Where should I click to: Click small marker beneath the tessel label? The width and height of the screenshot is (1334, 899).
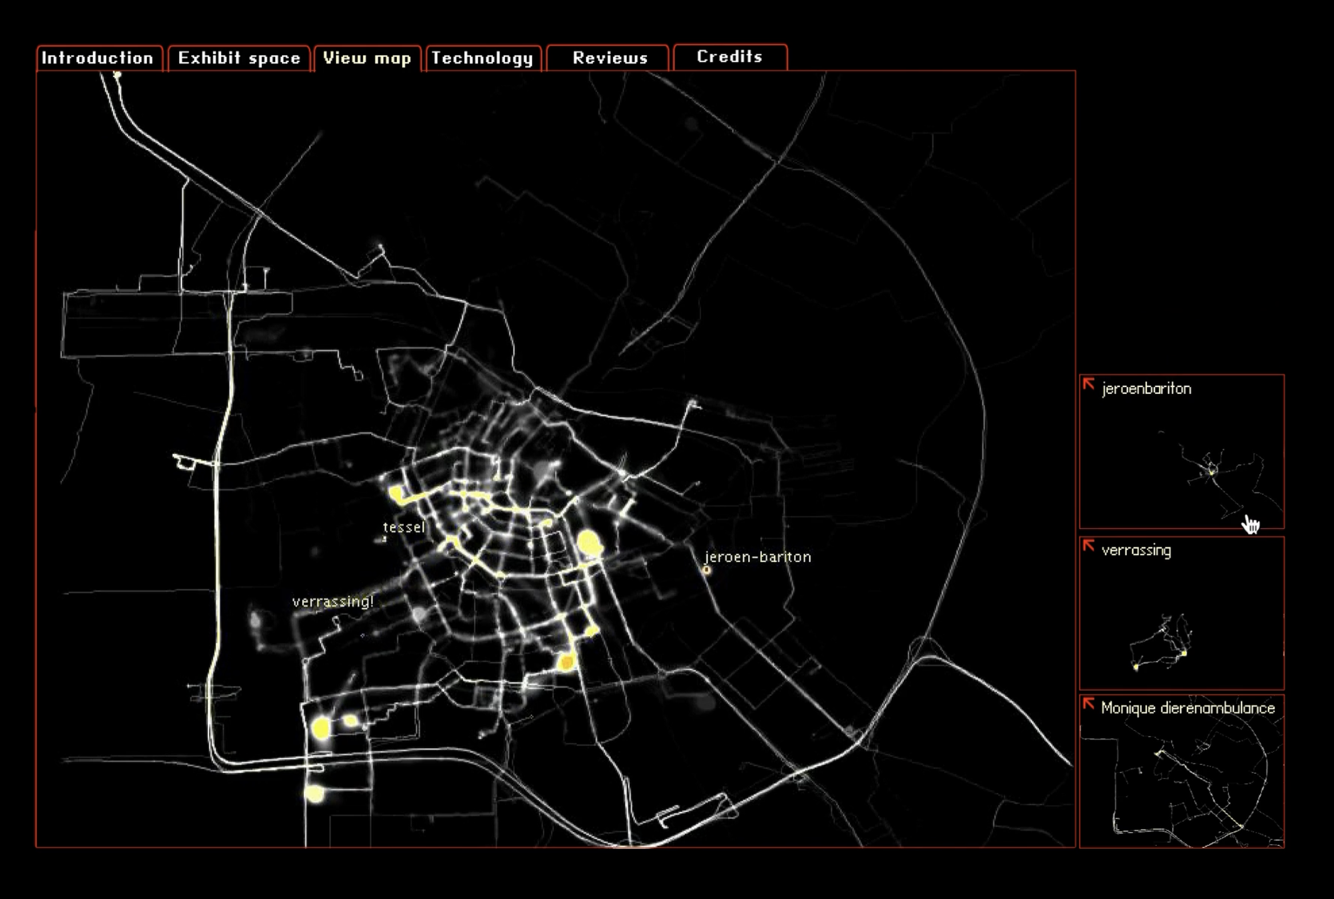pos(385,539)
